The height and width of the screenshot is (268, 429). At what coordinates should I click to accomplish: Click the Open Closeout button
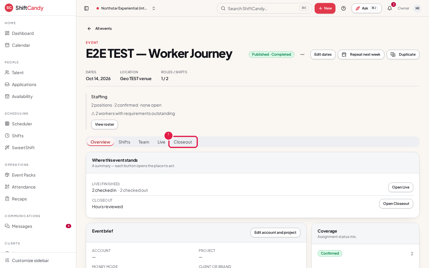396,204
